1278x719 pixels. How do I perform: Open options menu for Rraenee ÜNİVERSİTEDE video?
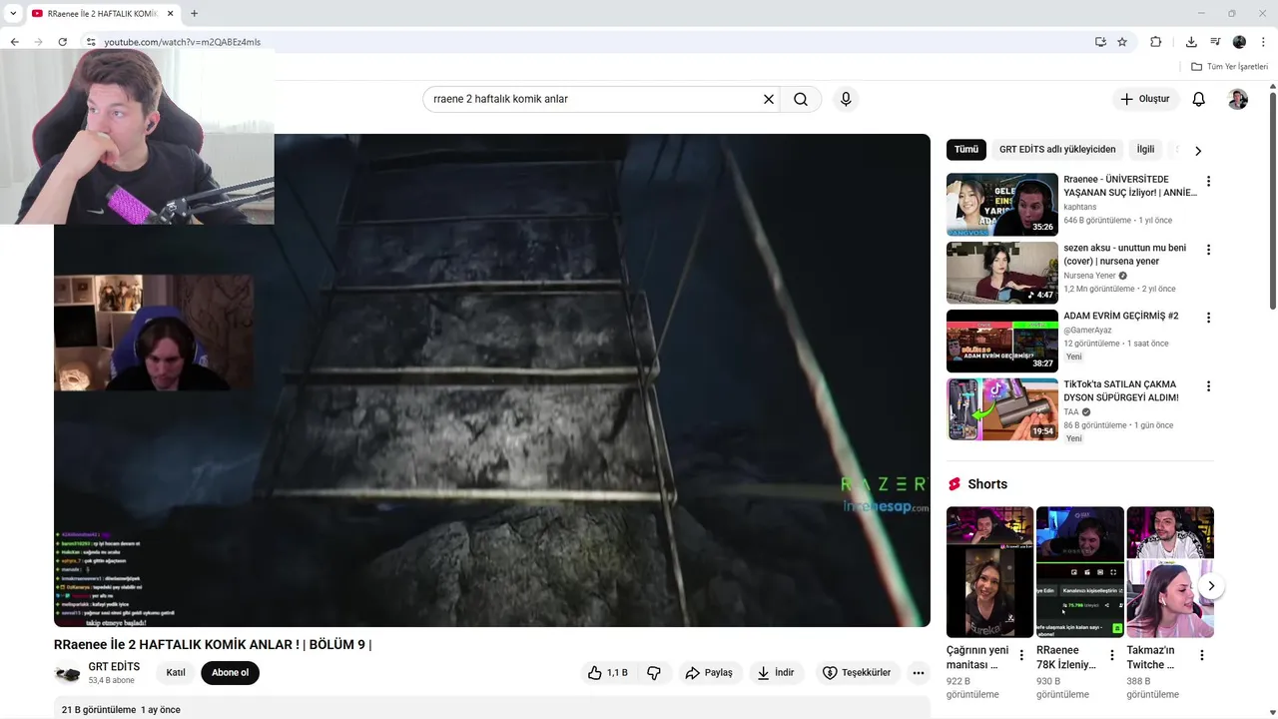pos(1208,182)
